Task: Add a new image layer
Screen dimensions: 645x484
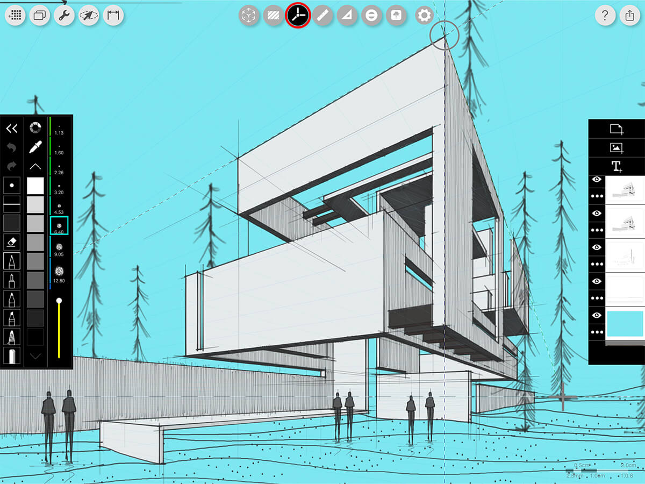Action: pyautogui.click(x=616, y=147)
